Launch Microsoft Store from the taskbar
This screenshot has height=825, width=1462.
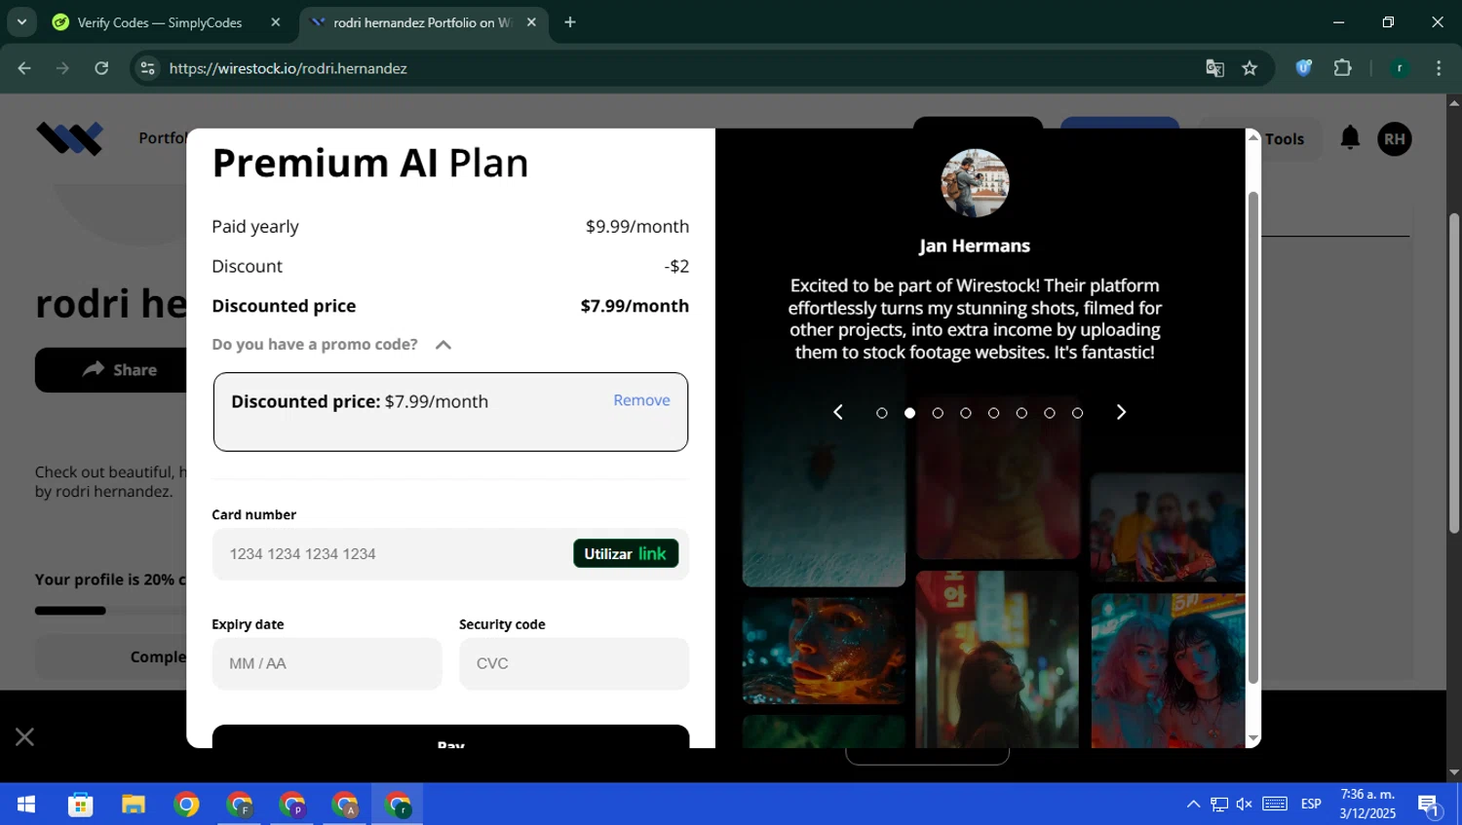click(x=80, y=805)
